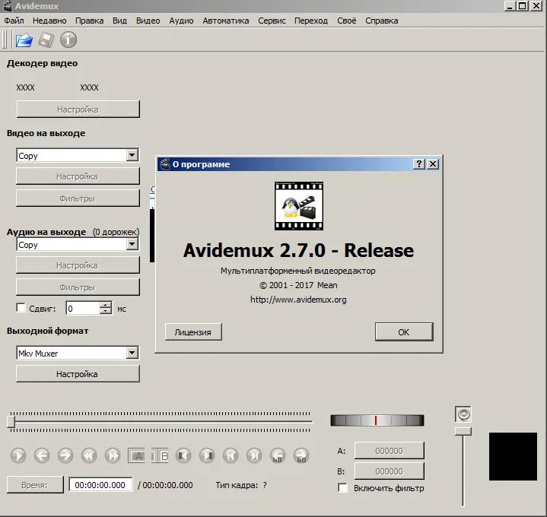Viewport: 547px width, 517px height.
Task: Decrease audio shift value with down arrow
Action: (105, 311)
